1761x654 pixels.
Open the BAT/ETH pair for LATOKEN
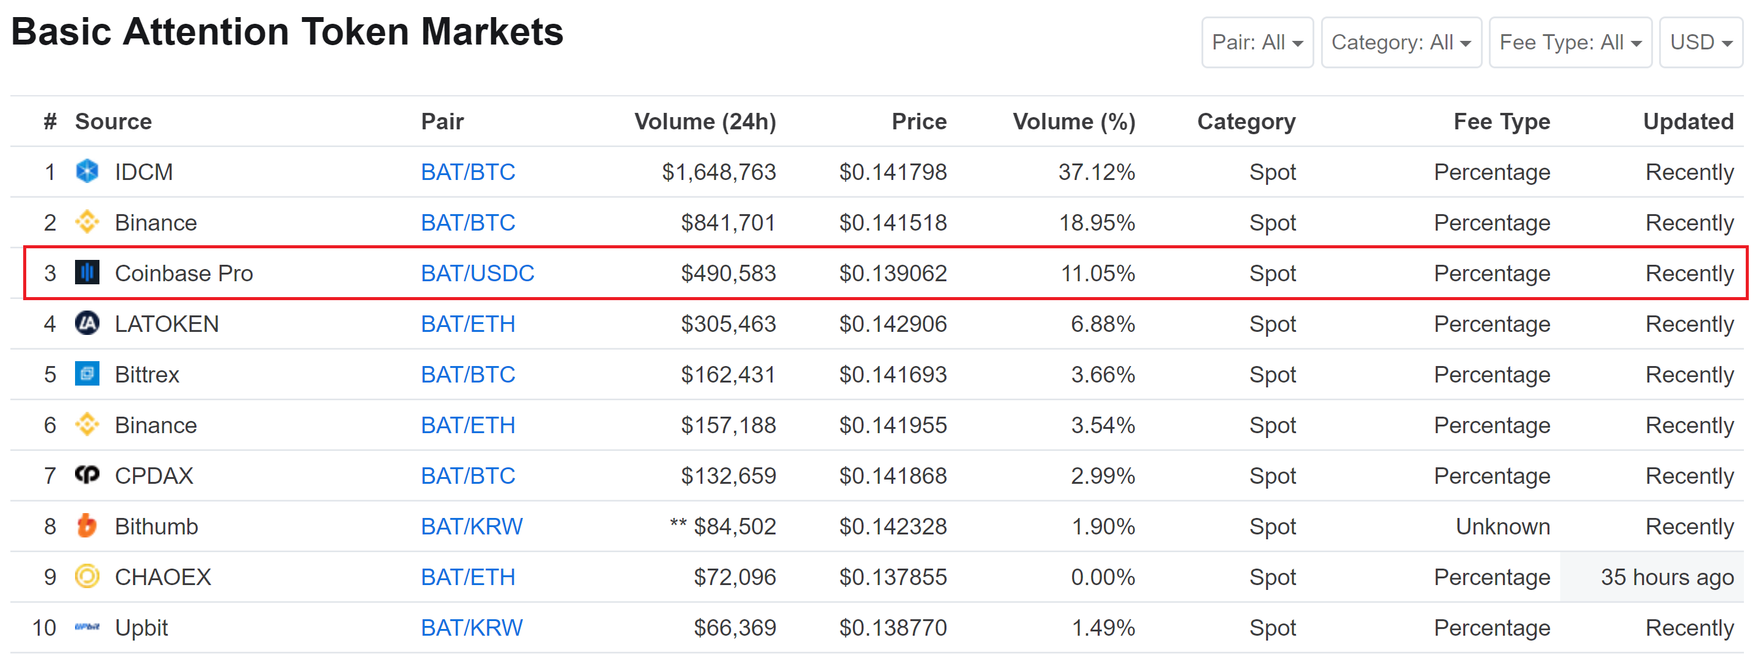tap(467, 323)
